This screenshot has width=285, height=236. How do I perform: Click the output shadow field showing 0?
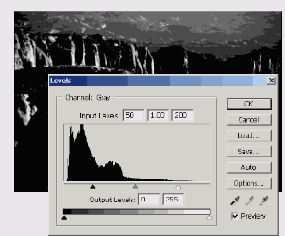tap(149, 199)
